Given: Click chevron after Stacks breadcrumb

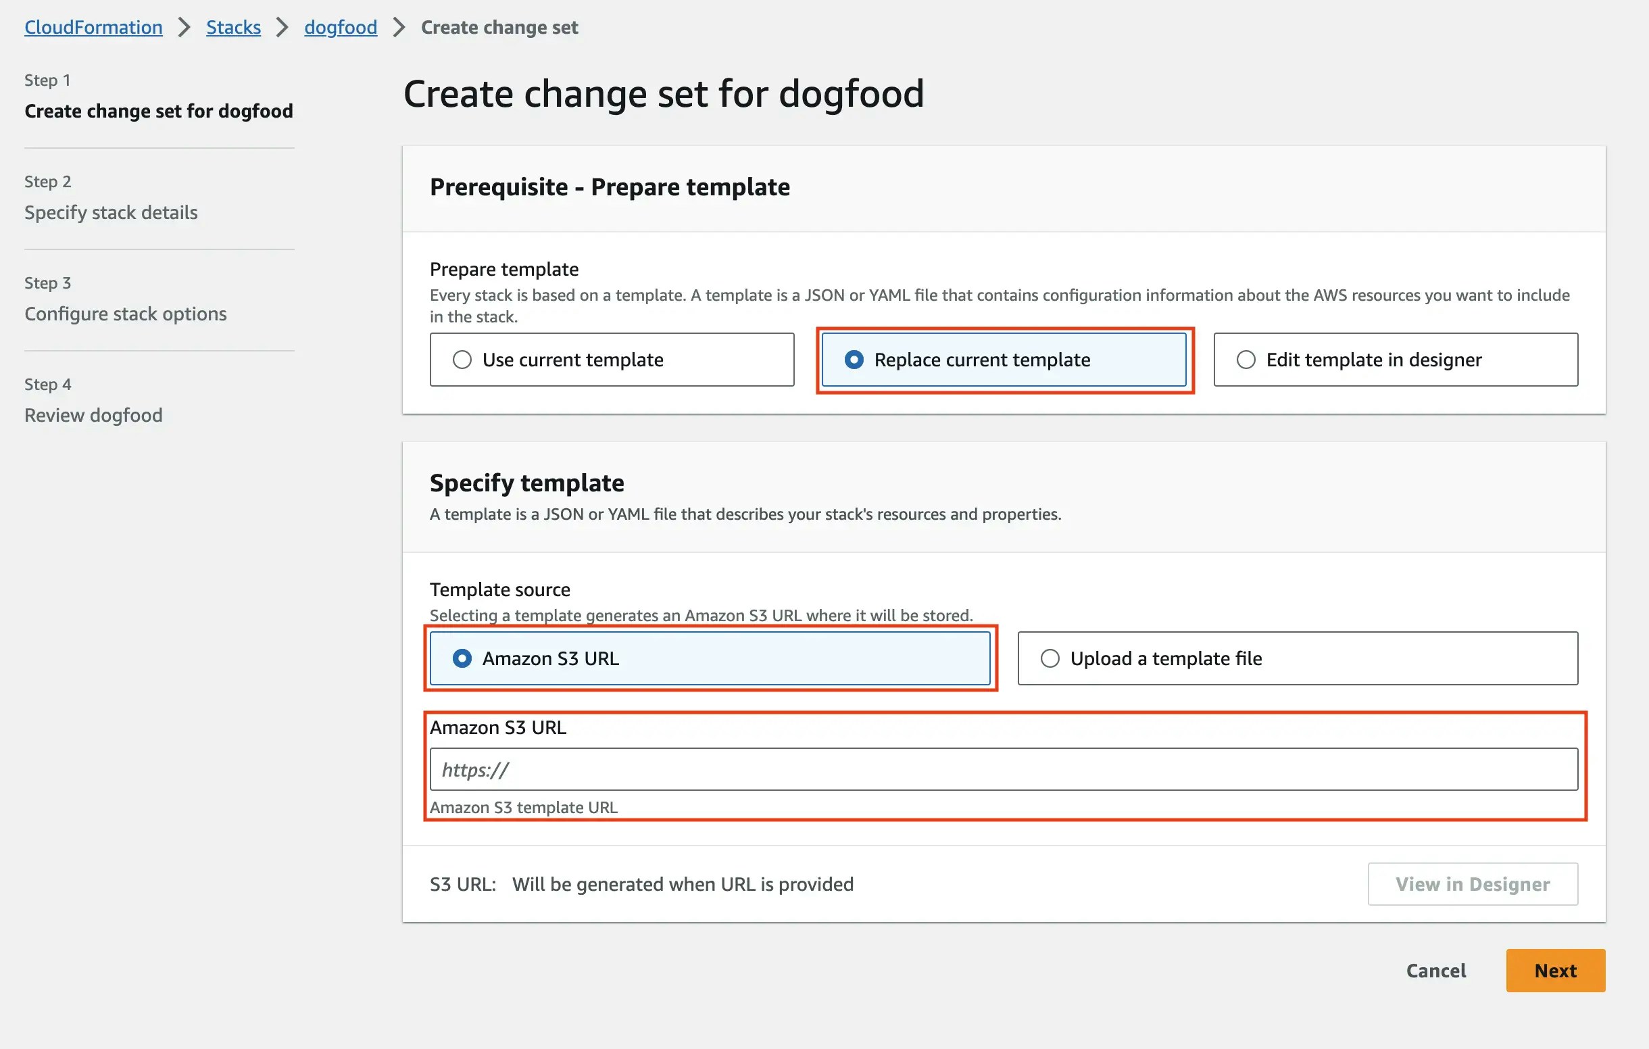Looking at the screenshot, I should coord(282,28).
